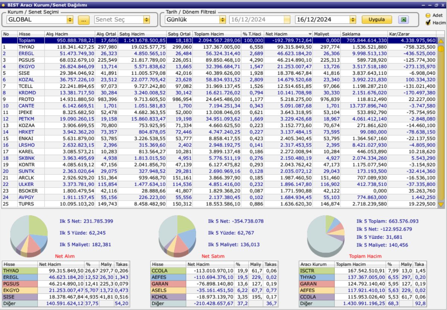Click AEFES blue swatch in Net Satım table
Screen dimensions: 447x310
168,278
